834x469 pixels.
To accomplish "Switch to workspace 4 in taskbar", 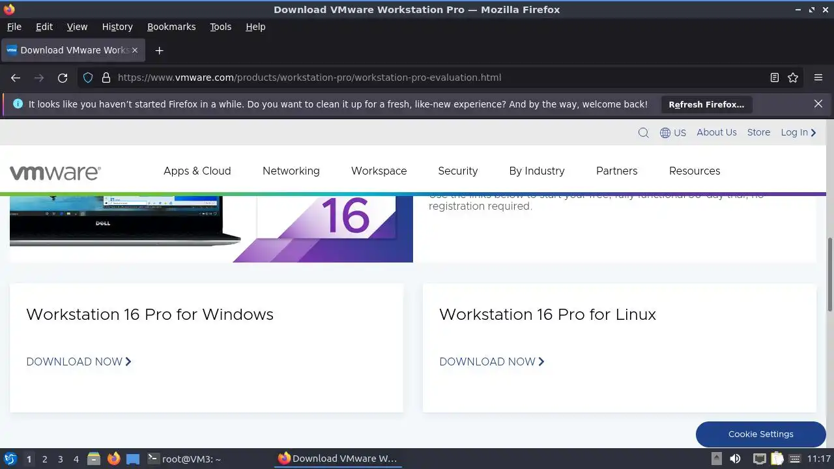I will click(x=76, y=459).
